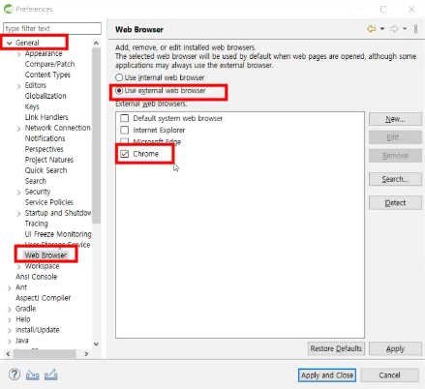Maximize the Preferences window
The width and height of the screenshot is (425, 389).
[383, 9]
